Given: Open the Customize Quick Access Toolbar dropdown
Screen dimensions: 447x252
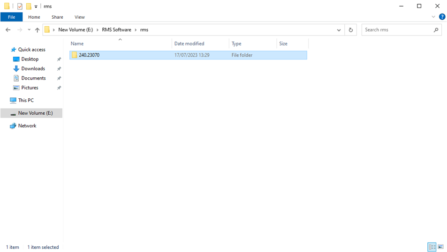Looking at the screenshot, I should coord(36,6).
